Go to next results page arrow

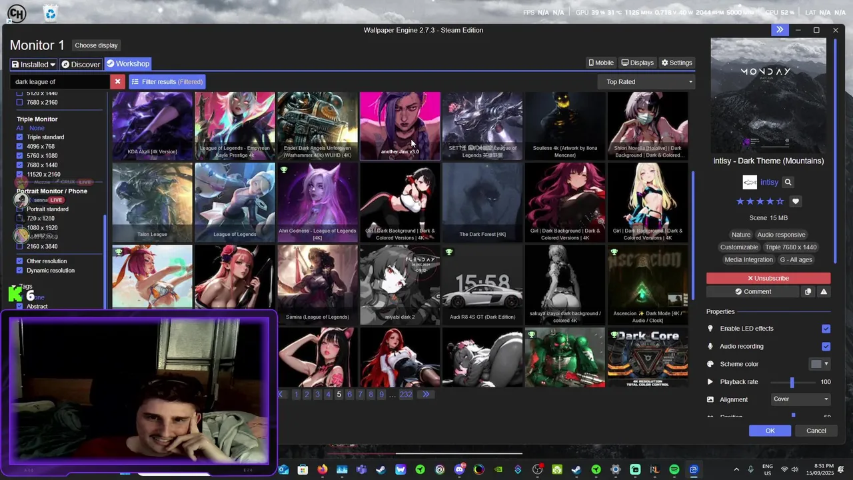tap(426, 395)
